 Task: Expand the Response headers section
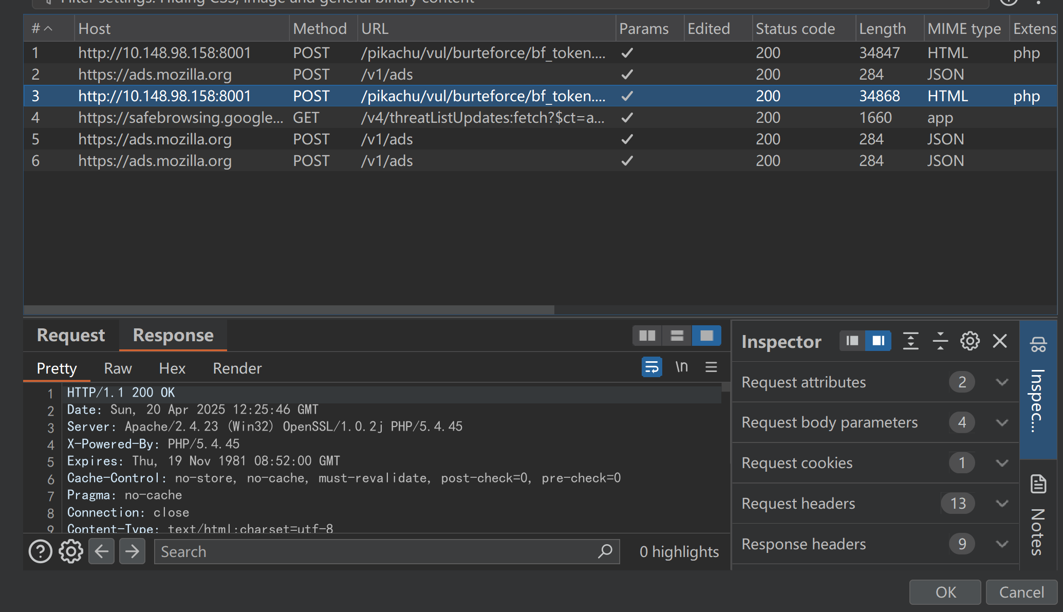[x=1002, y=544]
